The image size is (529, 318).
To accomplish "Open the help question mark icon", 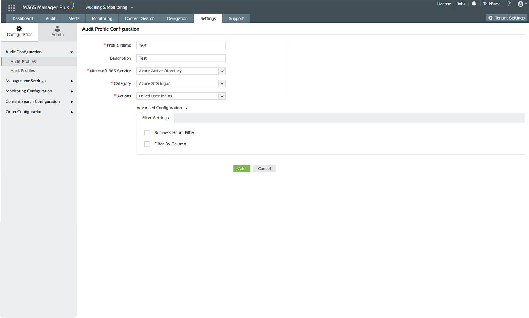I will [x=509, y=4].
